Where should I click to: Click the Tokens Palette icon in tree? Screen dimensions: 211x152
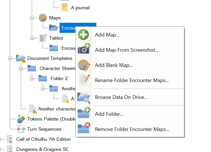coord(21,119)
